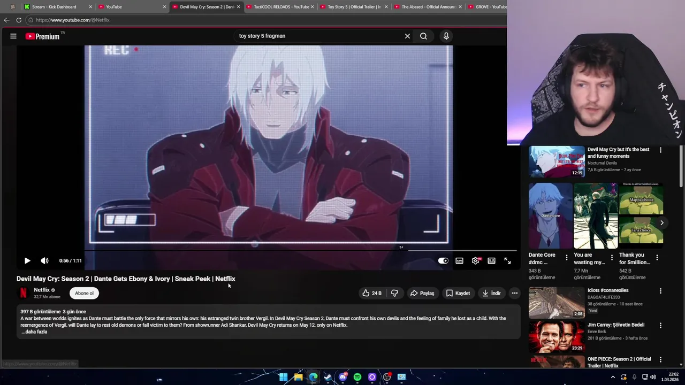Open the Netflix channel avatar

pos(23,293)
